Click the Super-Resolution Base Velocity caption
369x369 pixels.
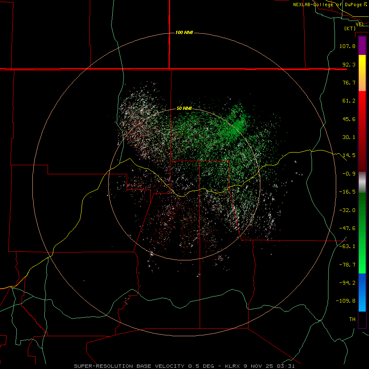184,366
